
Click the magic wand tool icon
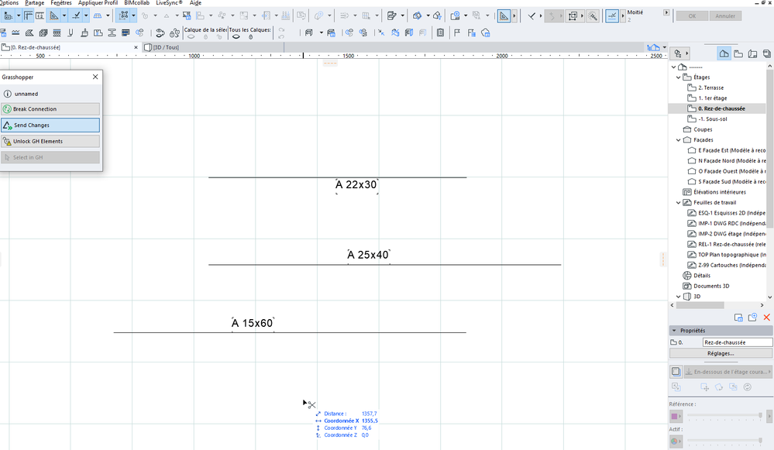(x=593, y=16)
